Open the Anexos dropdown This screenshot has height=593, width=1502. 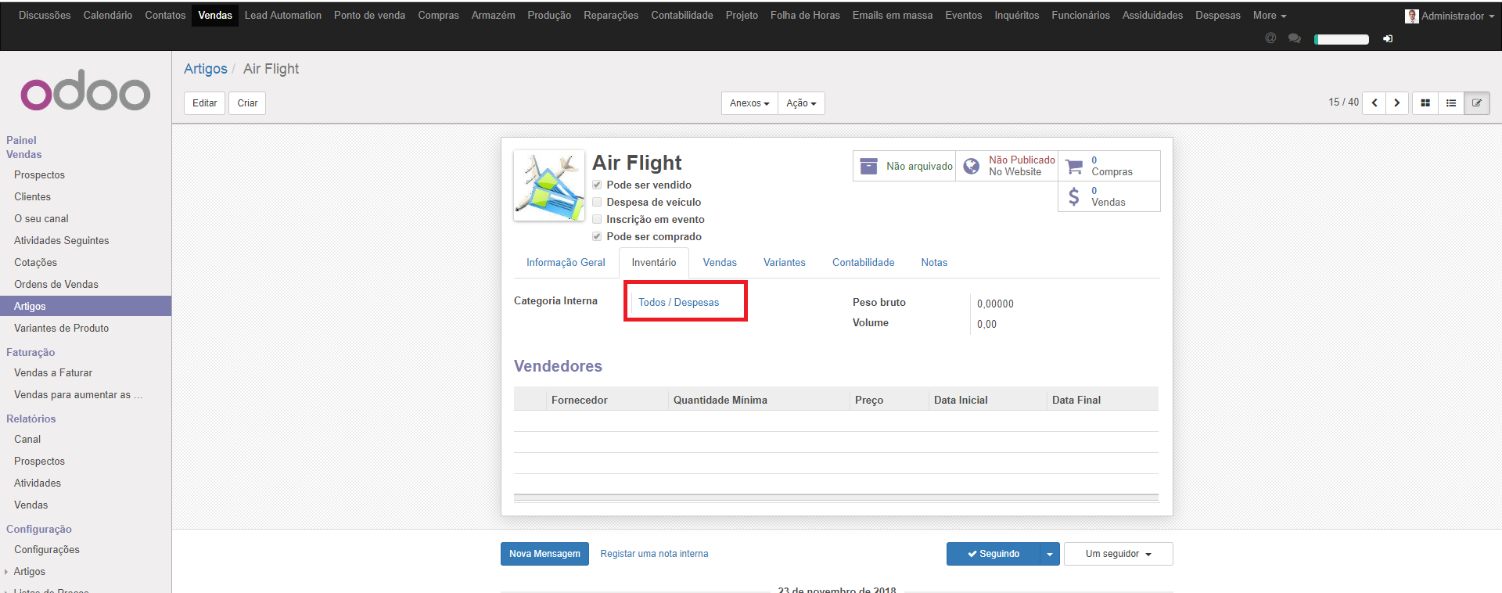[x=749, y=103]
